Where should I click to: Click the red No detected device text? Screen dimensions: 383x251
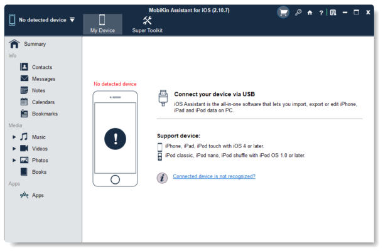tap(115, 84)
